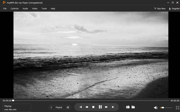Open the Playlist panel

coord(59,107)
